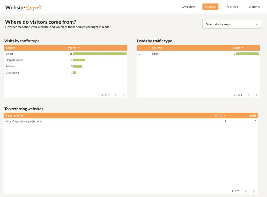Click the Website Report logo

[x=23, y=7]
